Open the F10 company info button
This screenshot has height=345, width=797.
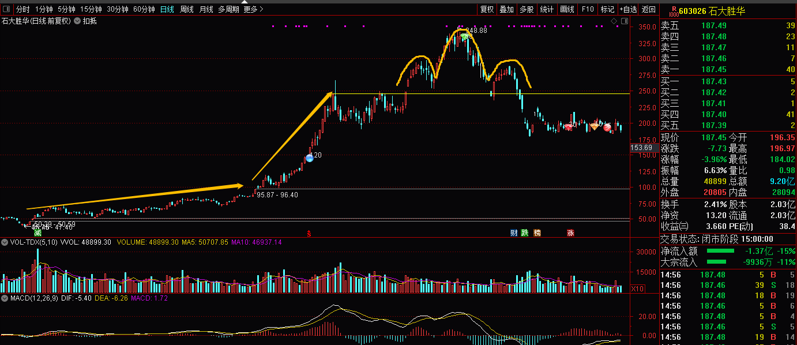588,9
